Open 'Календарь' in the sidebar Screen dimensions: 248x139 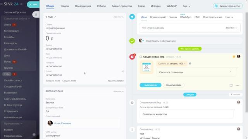click(x=10, y=43)
